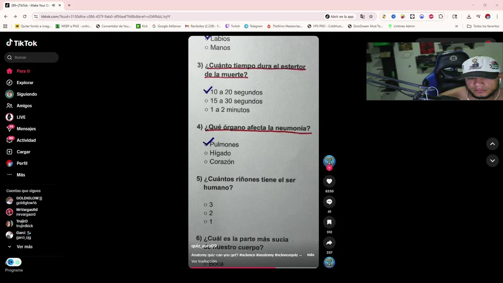Screen dimensions: 503x283
Task: Open Todos los favoritos folder
Action: point(483,26)
